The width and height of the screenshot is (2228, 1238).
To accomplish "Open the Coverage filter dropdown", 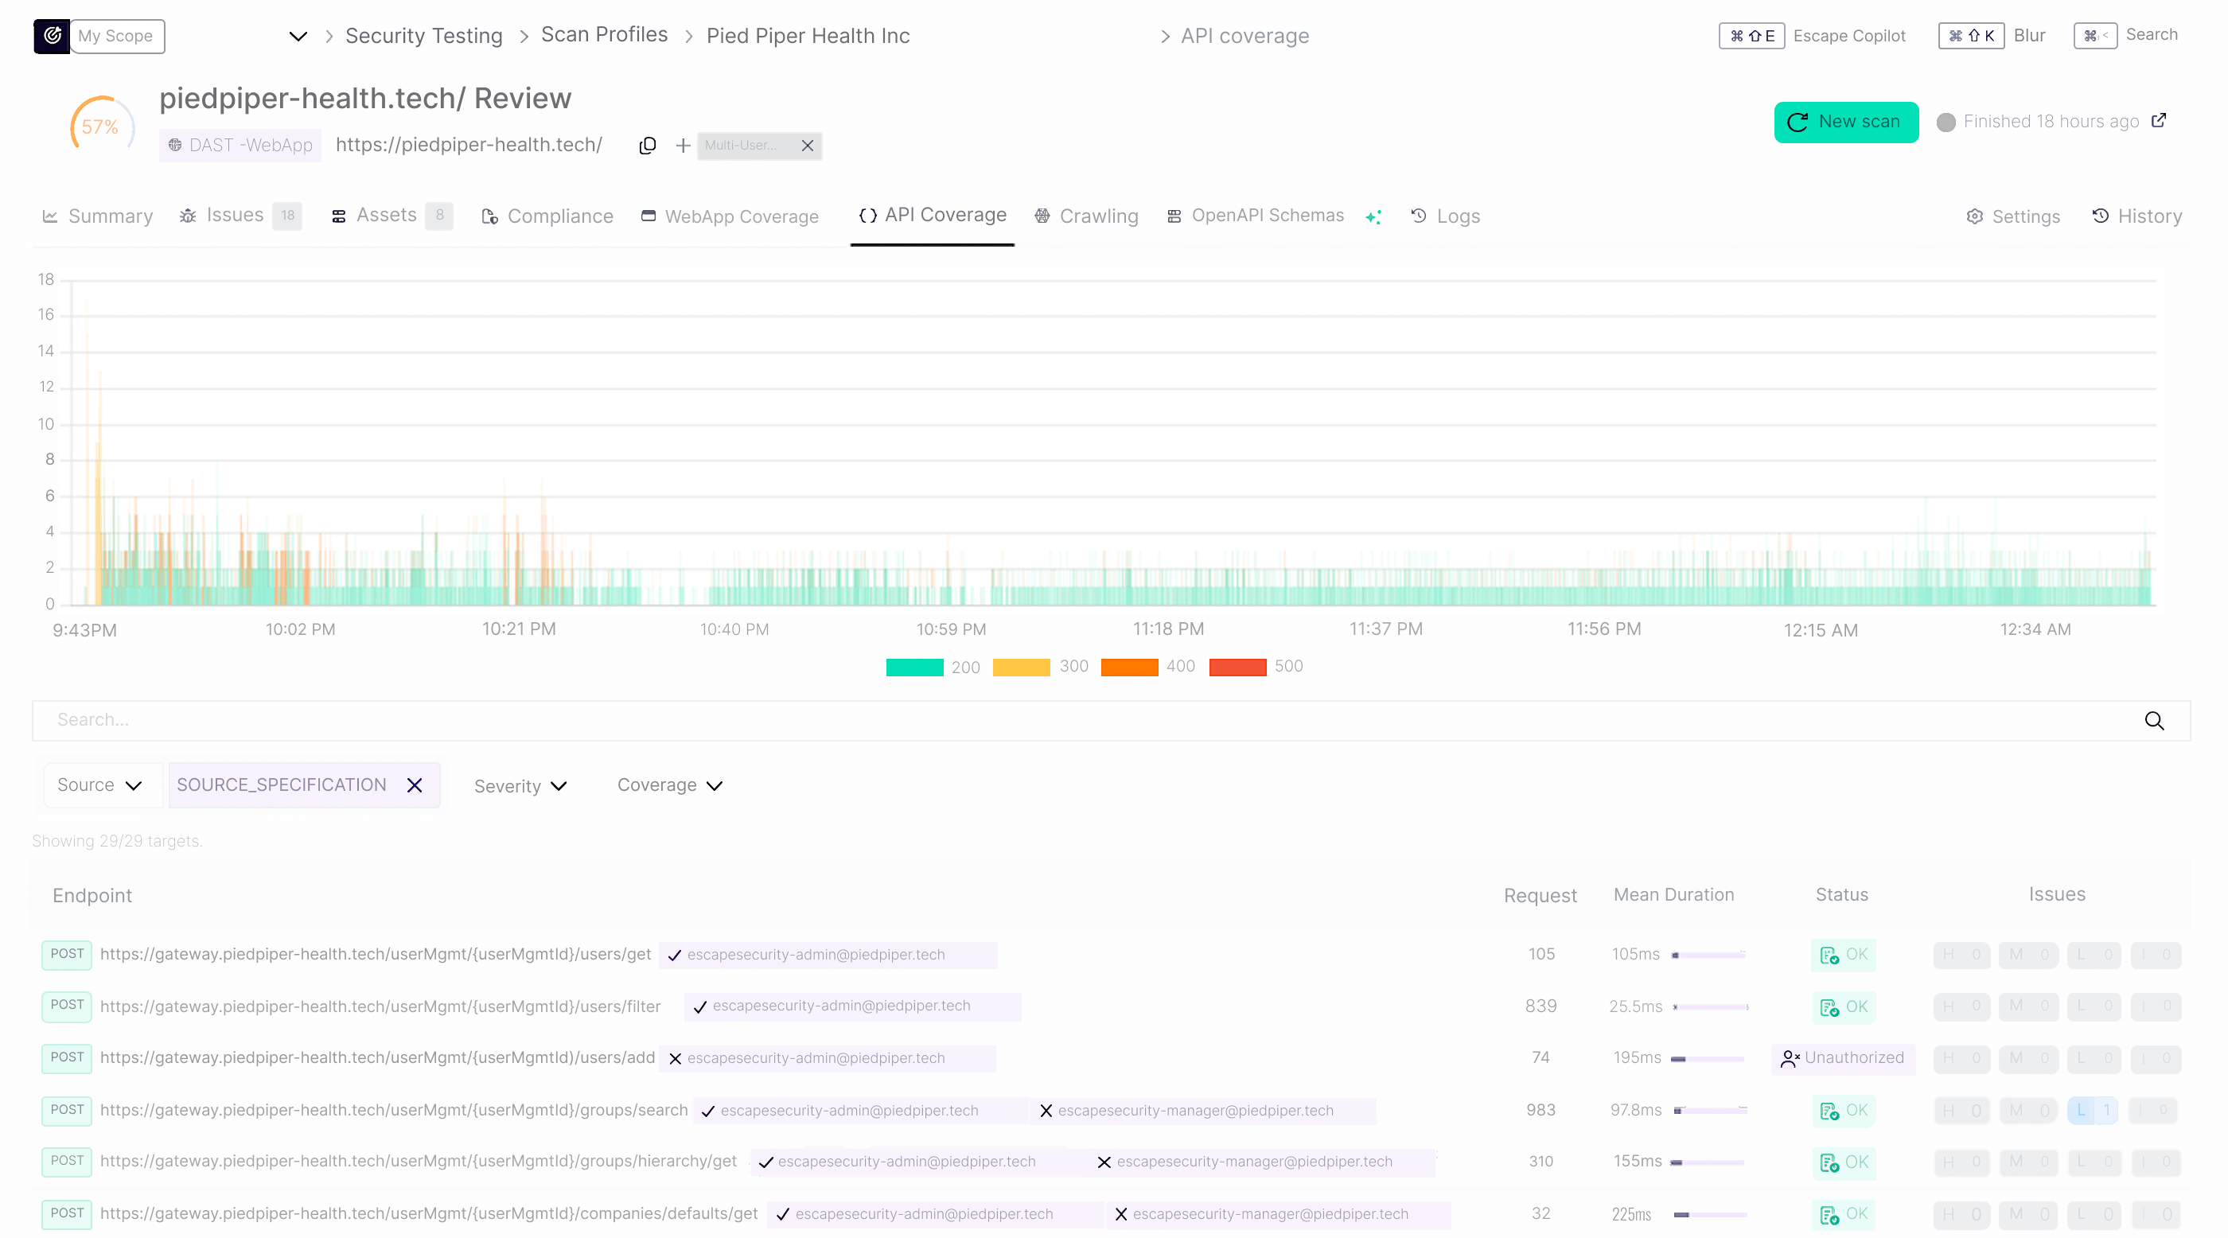I will tap(669, 785).
